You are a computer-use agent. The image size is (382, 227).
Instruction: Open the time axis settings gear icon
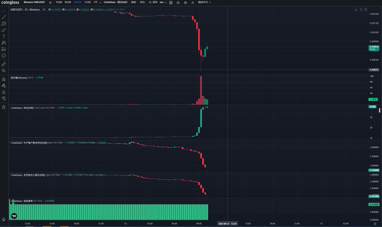(375, 223)
